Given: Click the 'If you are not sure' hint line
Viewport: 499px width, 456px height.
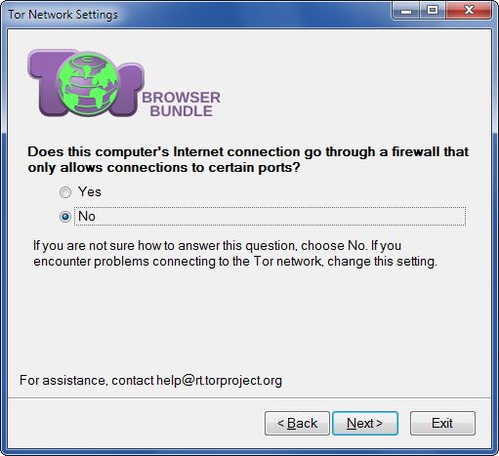Looking at the screenshot, I should [x=217, y=246].
